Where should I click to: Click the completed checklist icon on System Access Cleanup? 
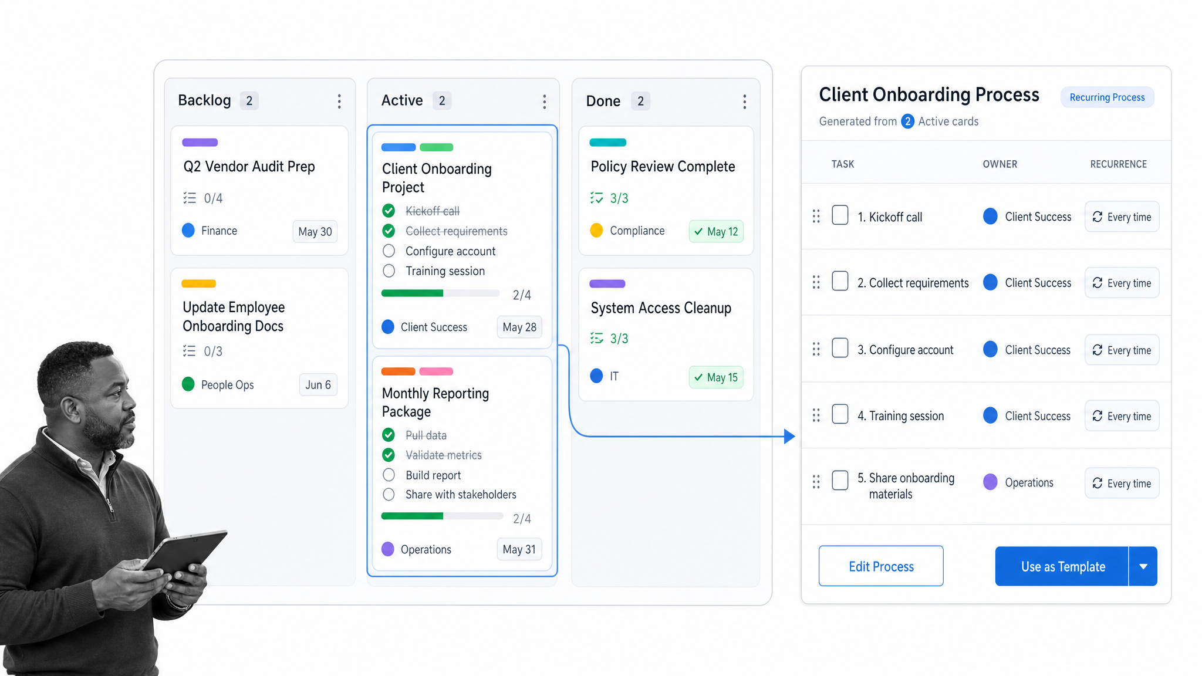pos(597,338)
